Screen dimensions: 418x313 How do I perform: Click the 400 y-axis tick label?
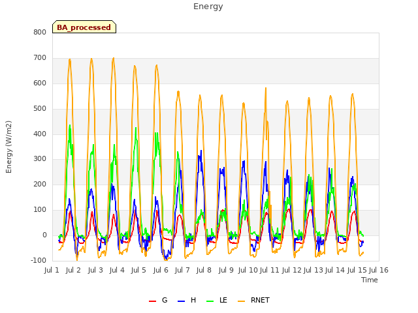(x=40, y=134)
